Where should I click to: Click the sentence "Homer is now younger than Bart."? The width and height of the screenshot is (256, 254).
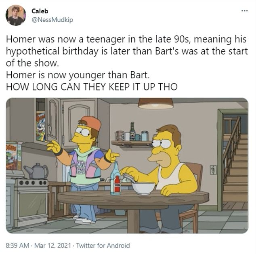click(x=78, y=75)
